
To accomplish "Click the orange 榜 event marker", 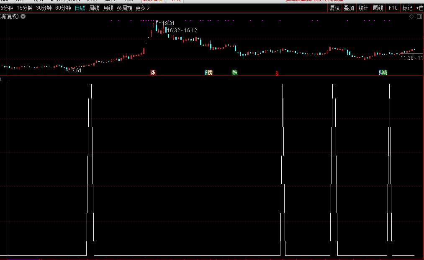I will [x=210, y=73].
